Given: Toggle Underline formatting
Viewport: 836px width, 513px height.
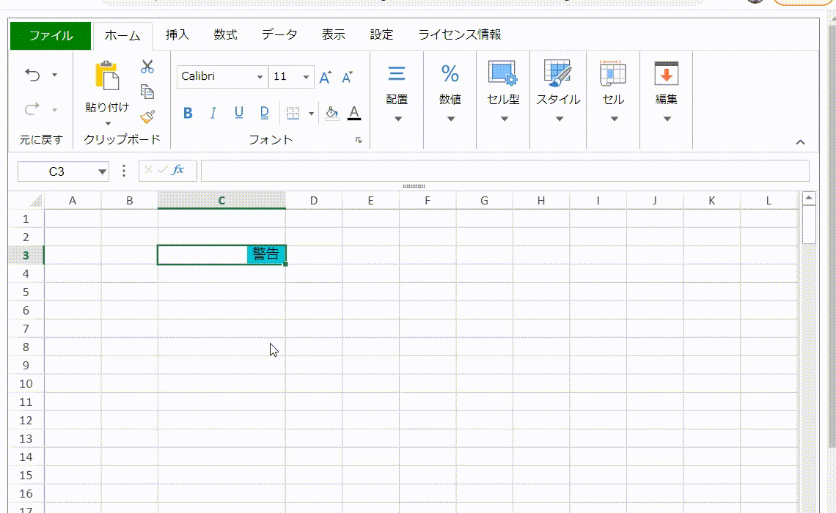Looking at the screenshot, I should (x=238, y=113).
